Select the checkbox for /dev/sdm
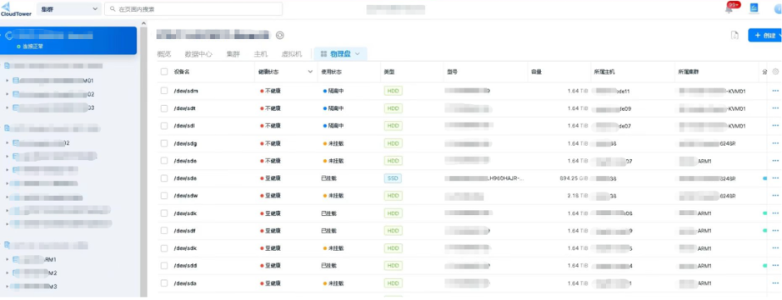782x300 pixels. click(164, 91)
